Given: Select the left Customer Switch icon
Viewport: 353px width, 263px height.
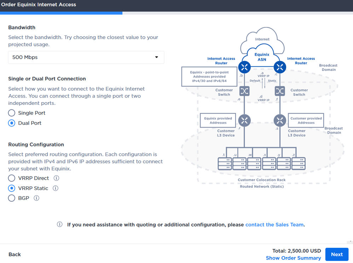Looking at the screenshot, I should pyautogui.click(x=244, y=91).
